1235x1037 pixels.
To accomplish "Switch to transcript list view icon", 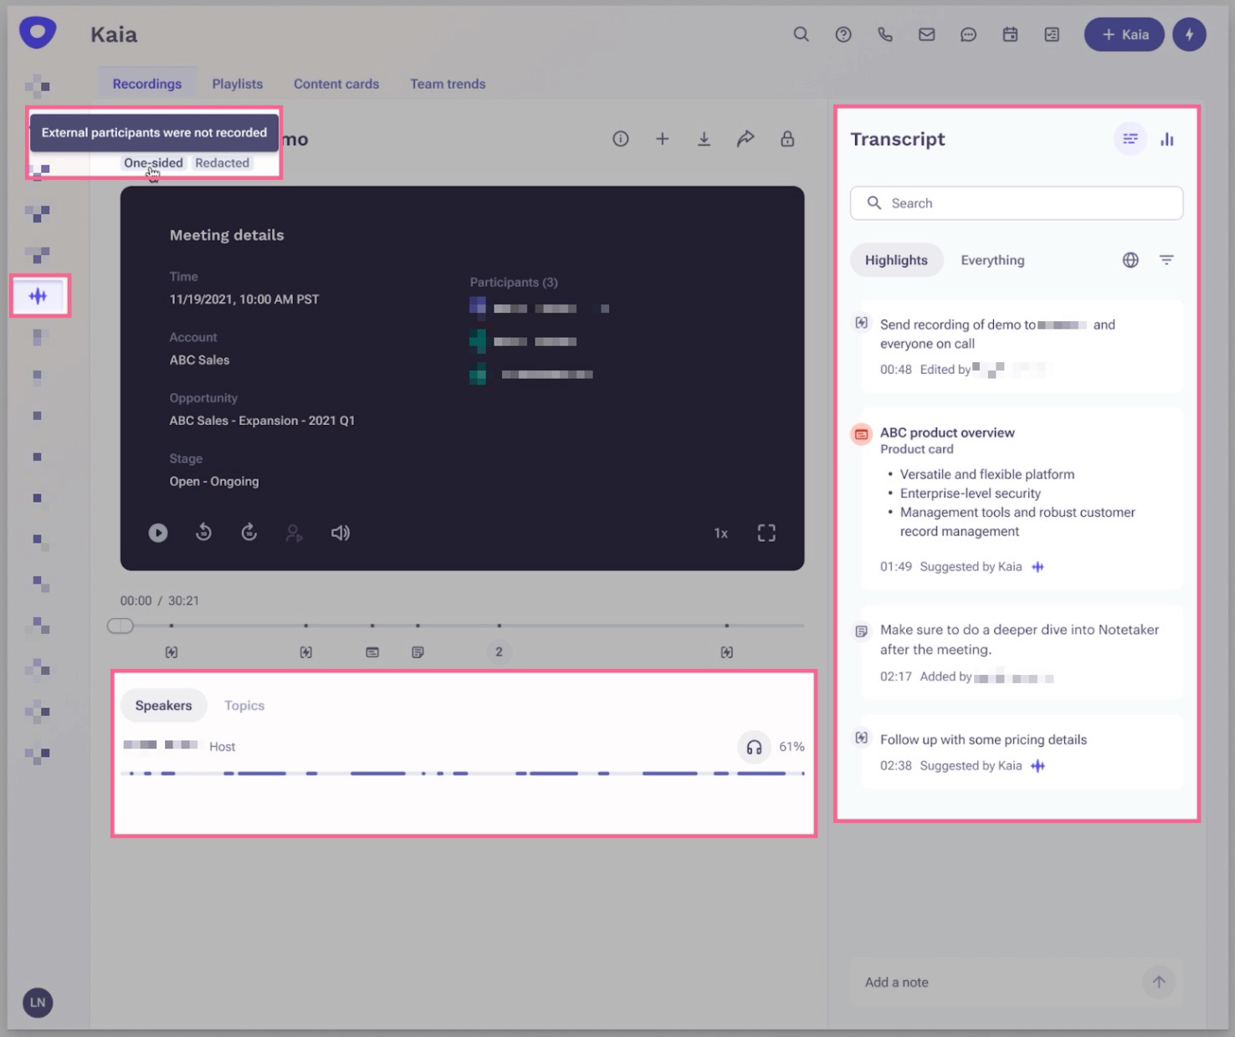I will [x=1130, y=139].
